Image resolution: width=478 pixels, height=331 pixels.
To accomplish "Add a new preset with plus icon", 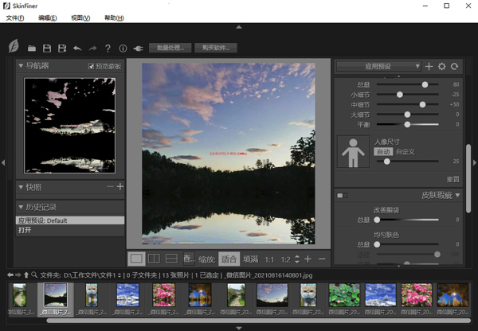I will coord(429,67).
